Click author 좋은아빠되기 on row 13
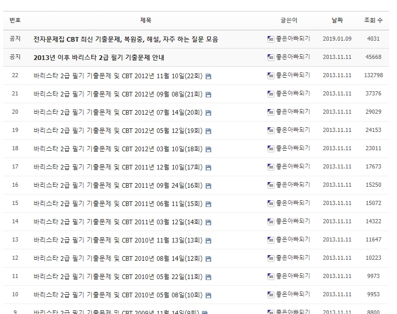The image size is (397, 314). click(293, 239)
